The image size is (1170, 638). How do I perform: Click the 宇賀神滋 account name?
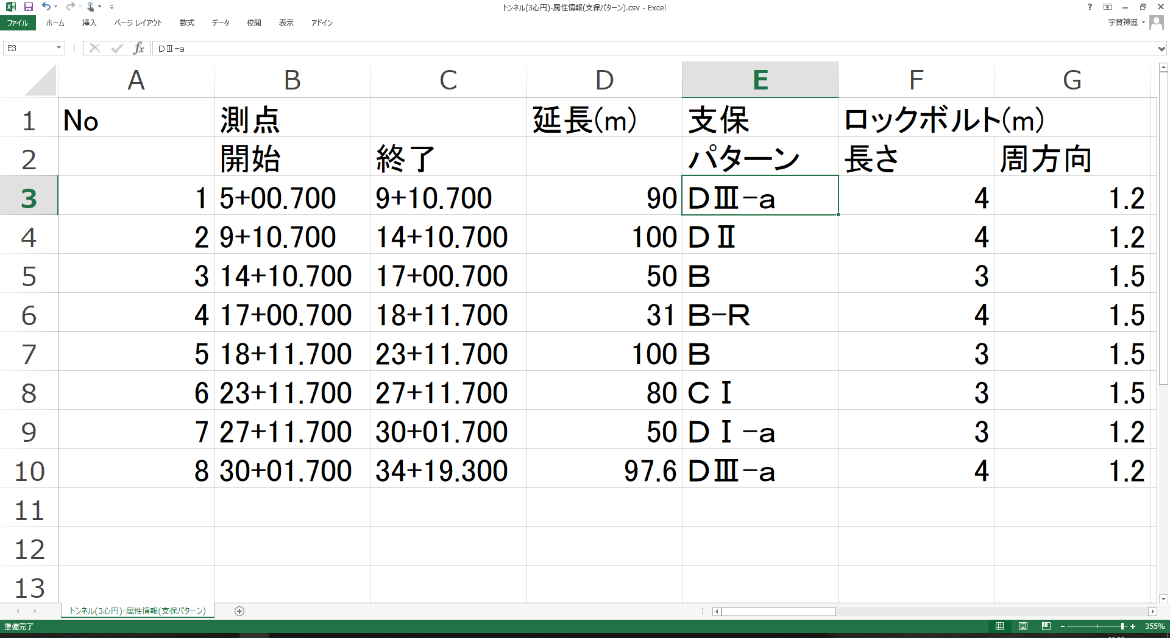pos(1122,23)
